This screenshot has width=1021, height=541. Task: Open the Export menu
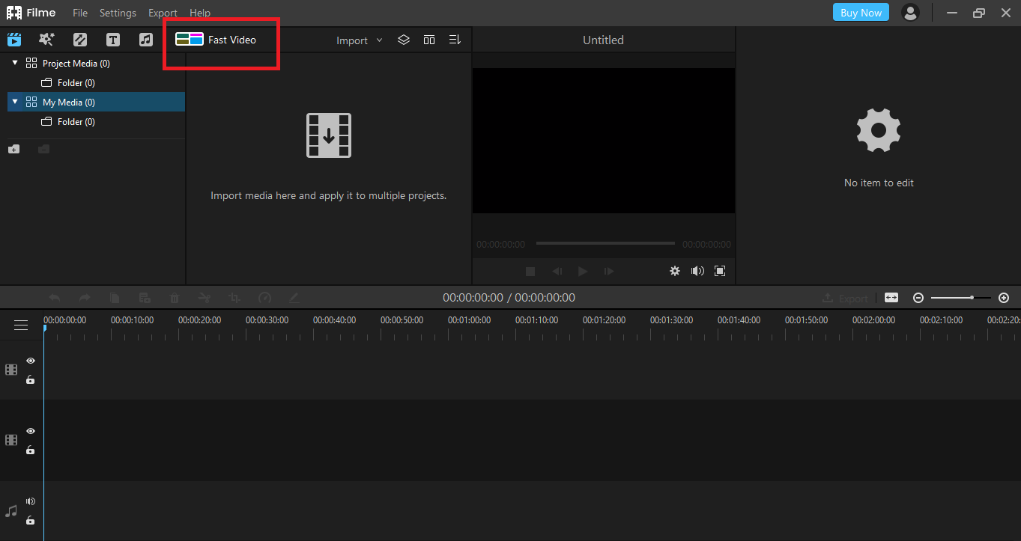(x=163, y=12)
